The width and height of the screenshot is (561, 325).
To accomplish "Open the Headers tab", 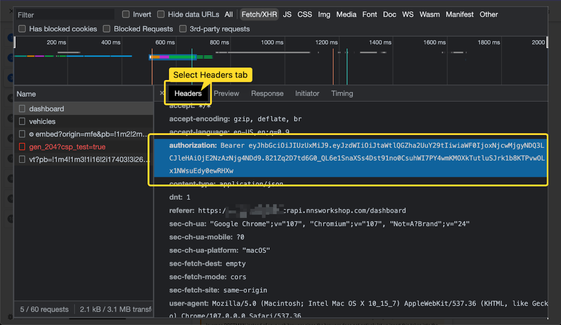I will click(x=188, y=94).
